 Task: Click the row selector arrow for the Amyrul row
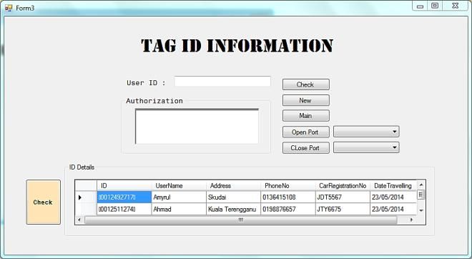[x=86, y=197]
